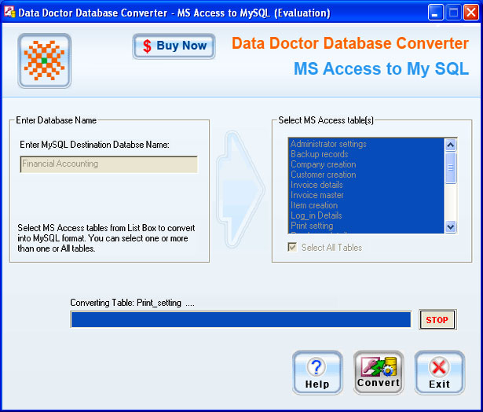Image resolution: width=483 pixels, height=412 pixels.
Task: Select Invoice details table in list
Action: coord(366,185)
